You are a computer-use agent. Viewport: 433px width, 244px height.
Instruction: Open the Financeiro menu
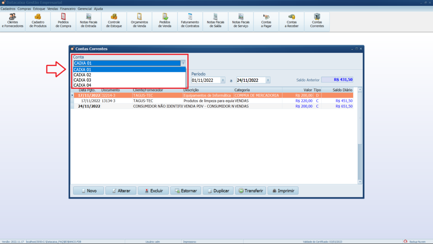[x=68, y=8]
